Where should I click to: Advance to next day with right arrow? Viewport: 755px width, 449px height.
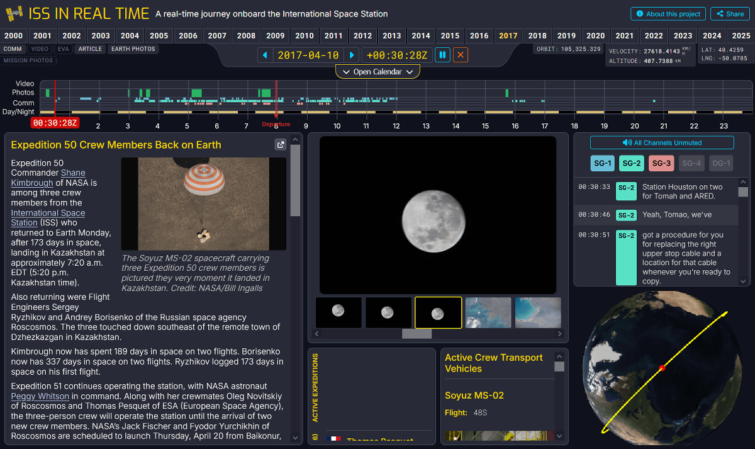pos(352,55)
